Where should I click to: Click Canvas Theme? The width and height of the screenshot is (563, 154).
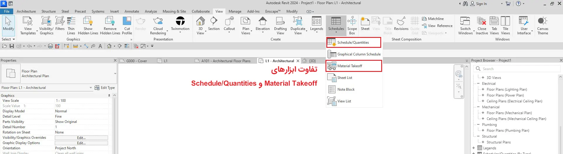543,26
